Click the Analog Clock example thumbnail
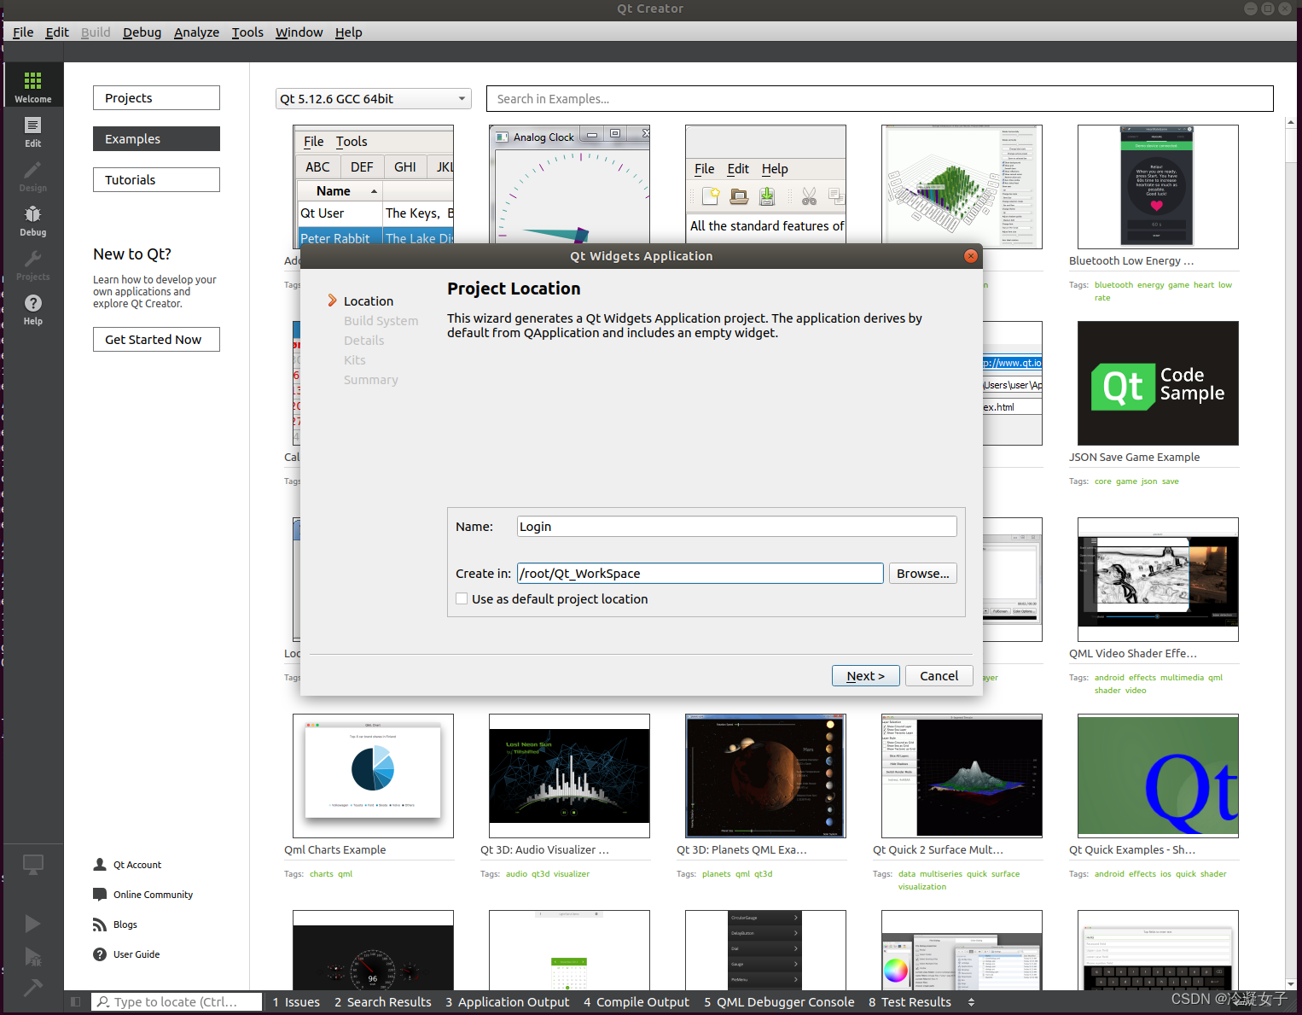1302x1015 pixels. (569, 184)
